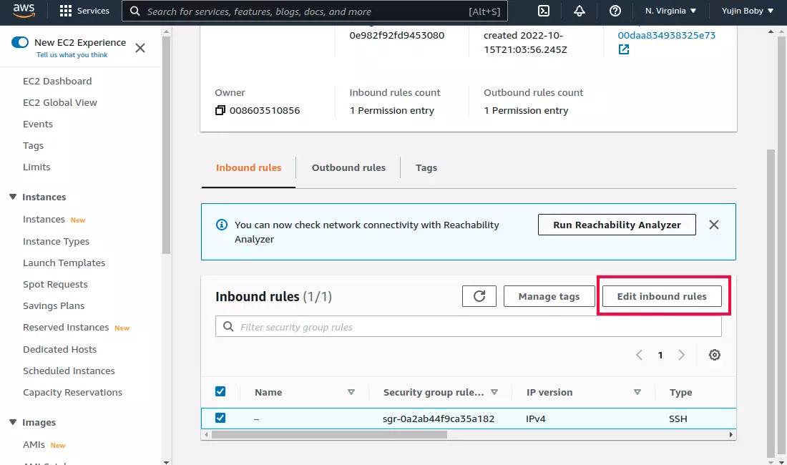Open the N. Virginia region dropdown
Viewport: 787px width, 465px height.
(669, 11)
